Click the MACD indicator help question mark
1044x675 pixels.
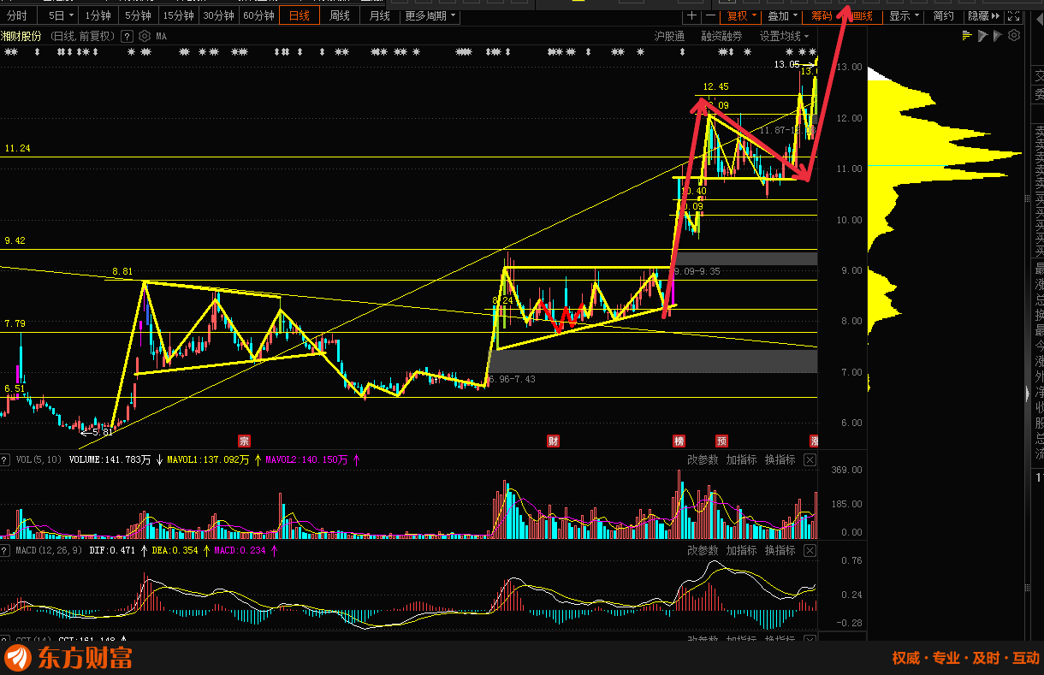pyautogui.click(x=5, y=550)
